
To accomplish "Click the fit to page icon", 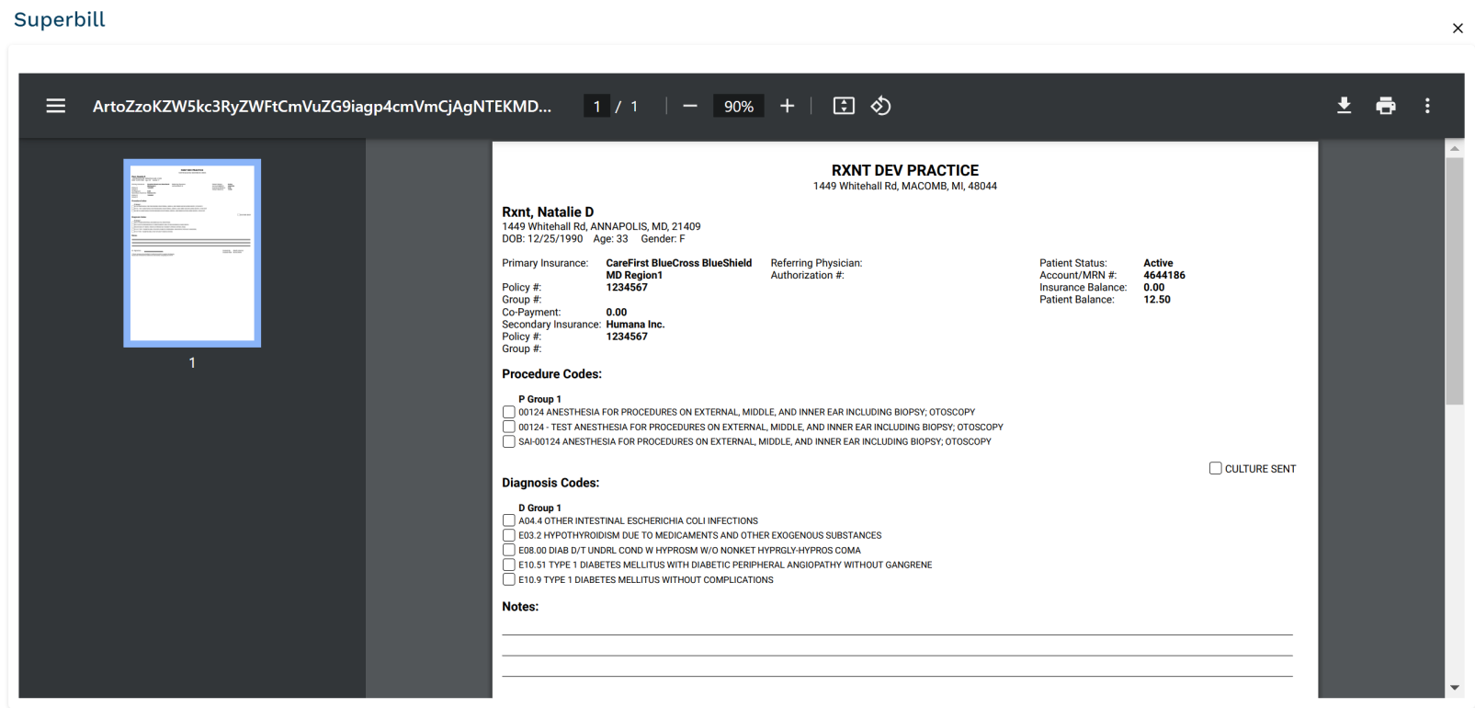I will 844,106.
